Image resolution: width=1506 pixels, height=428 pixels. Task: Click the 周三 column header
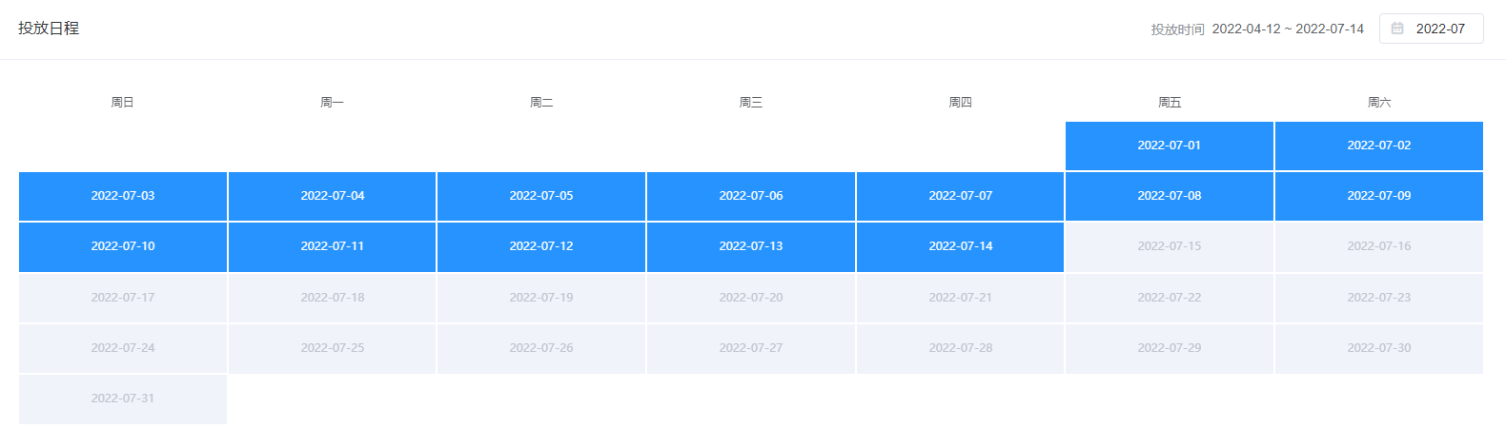751,102
